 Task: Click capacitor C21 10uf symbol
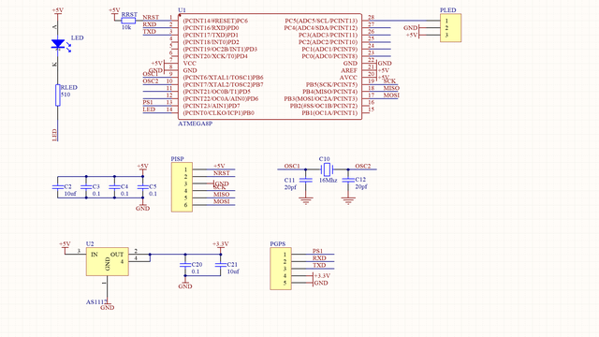point(221,264)
